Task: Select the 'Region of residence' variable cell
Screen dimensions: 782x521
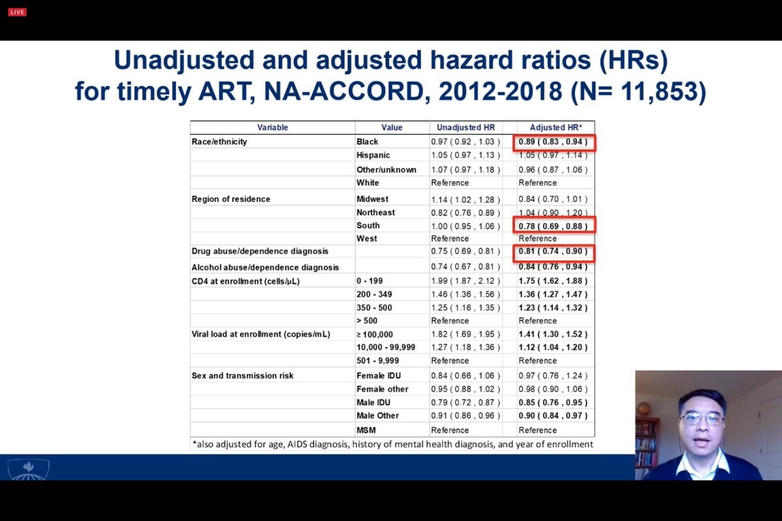Action: tap(231, 199)
